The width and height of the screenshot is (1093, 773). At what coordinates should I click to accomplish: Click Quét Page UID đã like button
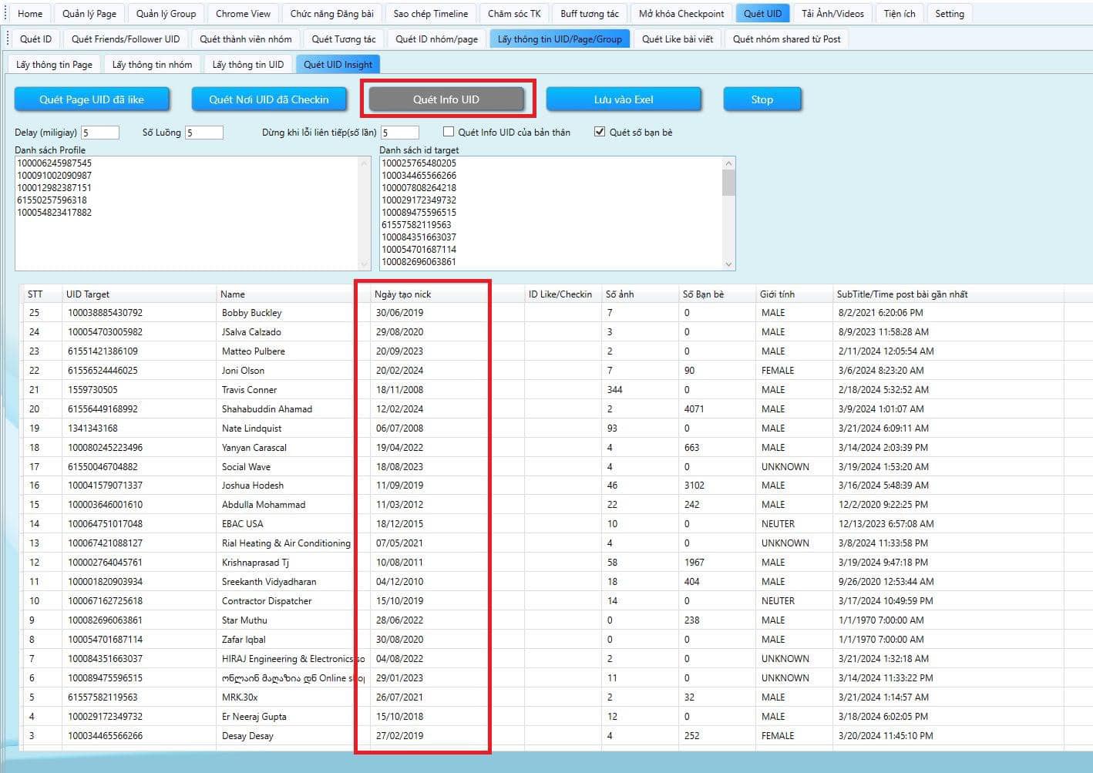pyautogui.click(x=92, y=99)
